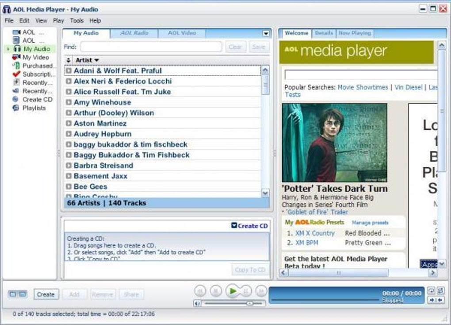Click the Stop playback button
The image size is (451, 325).
[x=216, y=291]
